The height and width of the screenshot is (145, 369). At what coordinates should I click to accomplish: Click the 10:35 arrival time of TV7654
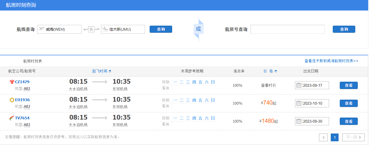[x=122, y=117]
